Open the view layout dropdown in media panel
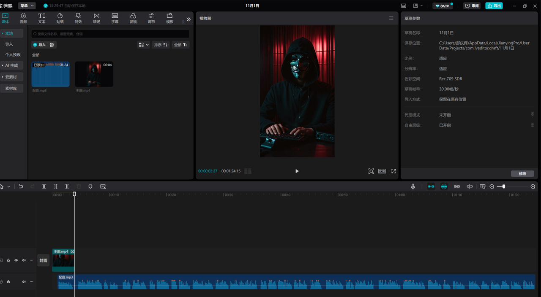 tap(144, 45)
